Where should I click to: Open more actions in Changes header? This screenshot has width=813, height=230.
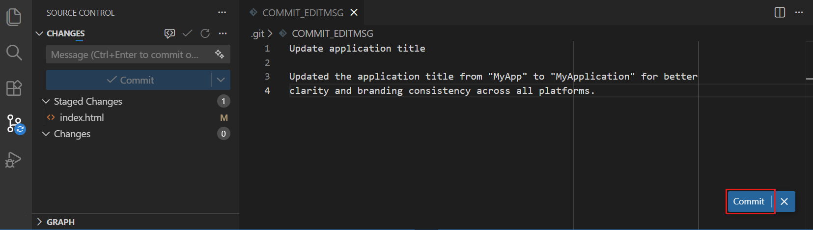coord(223,33)
